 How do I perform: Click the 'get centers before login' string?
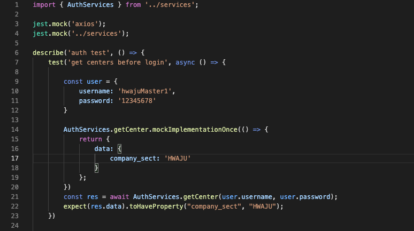pos(118,62)
